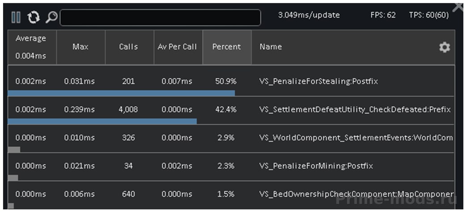Click the 3.049ms/update timing label

tap(309, 15)
